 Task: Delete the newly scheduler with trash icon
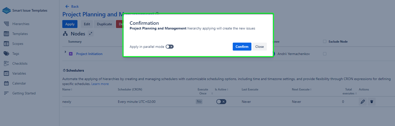pos(372,102)
